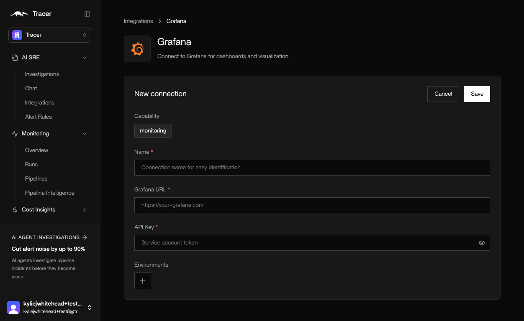524x321 pixels.
Task: Open the Tracer workspace switcher
Action: coord(49,35)
